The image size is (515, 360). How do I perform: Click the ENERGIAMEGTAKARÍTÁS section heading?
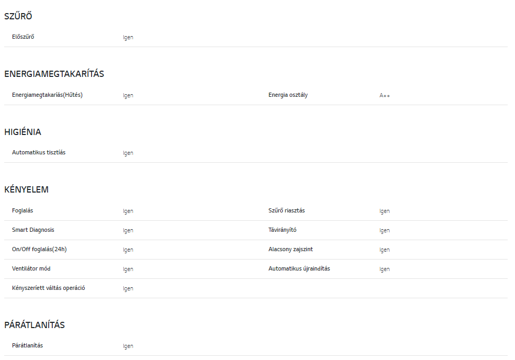tap(54, 74)
